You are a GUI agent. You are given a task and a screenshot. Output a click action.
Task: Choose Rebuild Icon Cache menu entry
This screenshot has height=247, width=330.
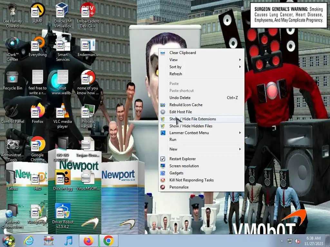click(x=201, y=105)
